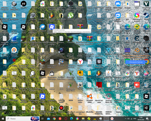The height and width of the screenshot is (121, 151).
Task: Open Task View from the taskbar
Action: coord(43,119)
